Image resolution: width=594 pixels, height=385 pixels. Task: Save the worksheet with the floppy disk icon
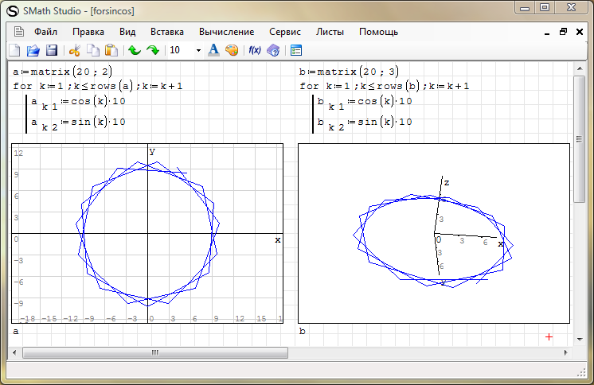click(52, 50)
